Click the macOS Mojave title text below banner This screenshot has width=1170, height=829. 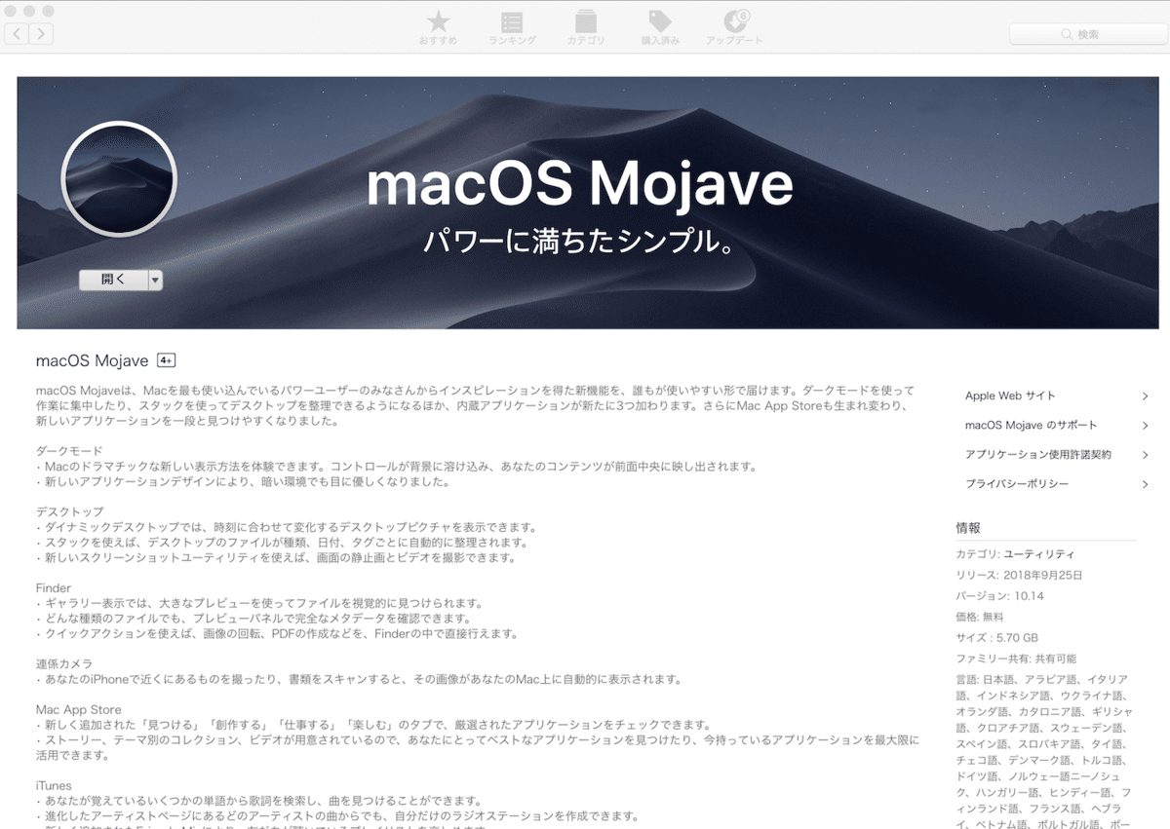92,360
